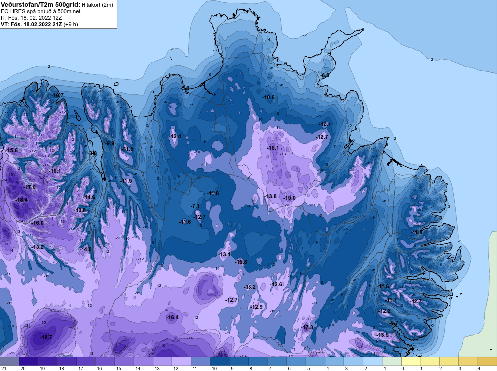Click the valid time line 'VT: Fös. 18.02.2022 21Z'
This screenshot has width=497, height=371.
32,24
